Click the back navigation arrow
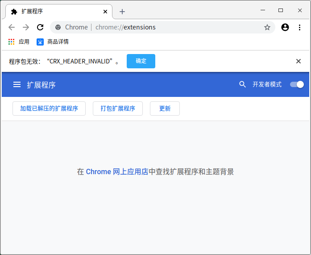Image resolution: width=311 pixels, height=255 pixels. [12, 27]
